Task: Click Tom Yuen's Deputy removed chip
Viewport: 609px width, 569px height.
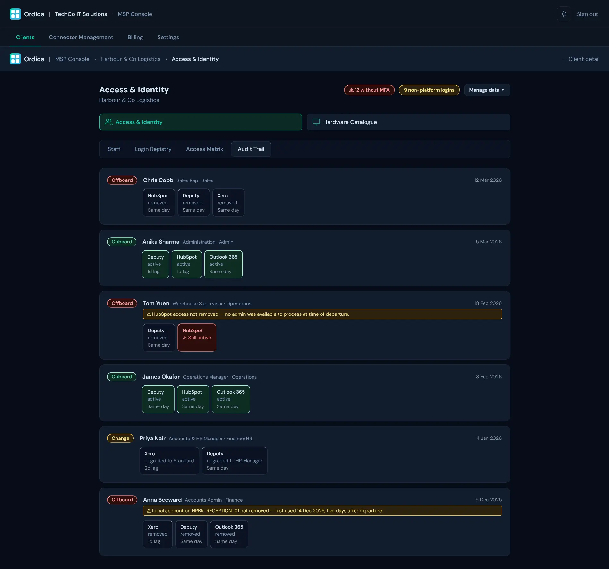Action: coord(159,338)
